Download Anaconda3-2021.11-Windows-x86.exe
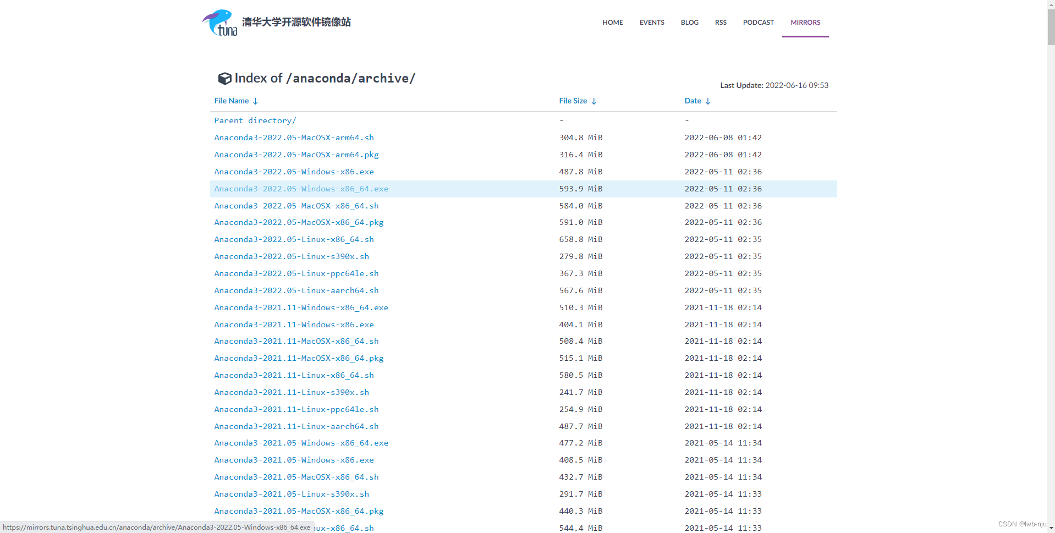1055x533 pixels. pyautogui.click(x=294, y=325)
